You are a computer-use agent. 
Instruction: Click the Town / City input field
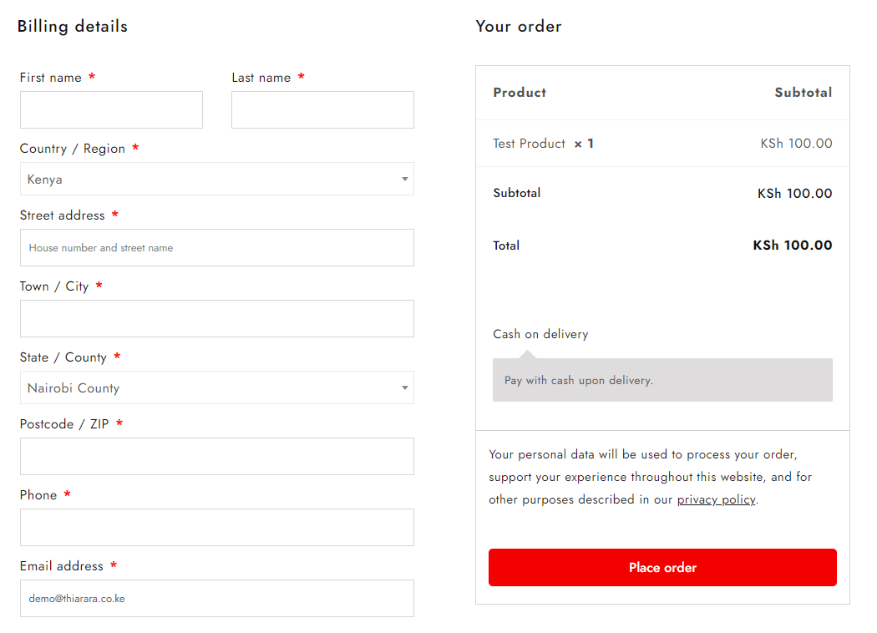(x=217, y=319)
